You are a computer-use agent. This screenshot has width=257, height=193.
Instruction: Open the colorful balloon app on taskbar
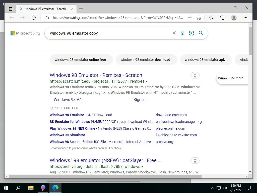click(x=43, y=188)
